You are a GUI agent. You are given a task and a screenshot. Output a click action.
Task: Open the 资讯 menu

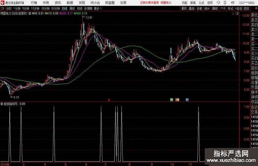tap(58, 3)
